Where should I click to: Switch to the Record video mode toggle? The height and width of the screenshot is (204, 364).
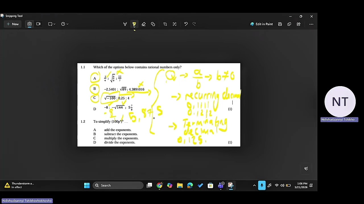tap(38, 24)
